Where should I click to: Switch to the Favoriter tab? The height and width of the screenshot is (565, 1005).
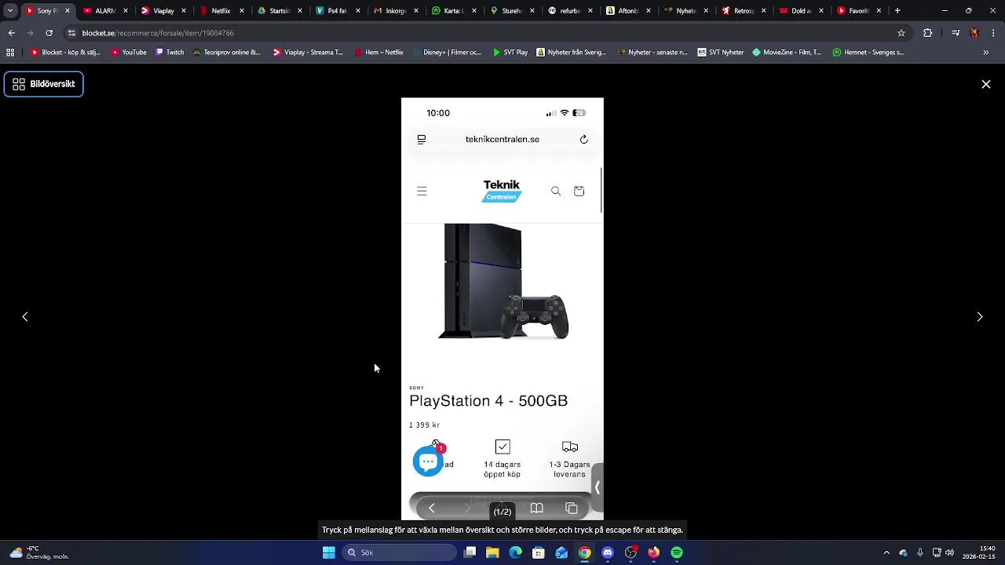click(x=859, y=11)
